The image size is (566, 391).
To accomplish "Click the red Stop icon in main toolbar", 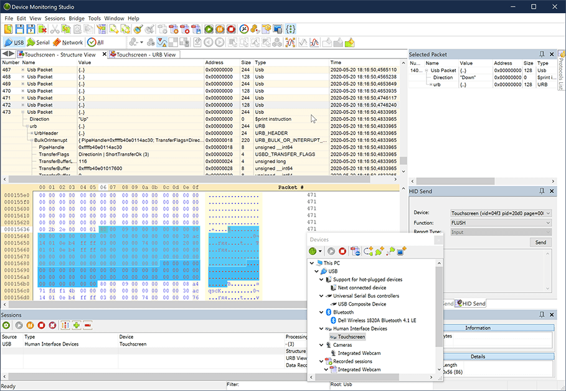I will (x=231, y=29).
